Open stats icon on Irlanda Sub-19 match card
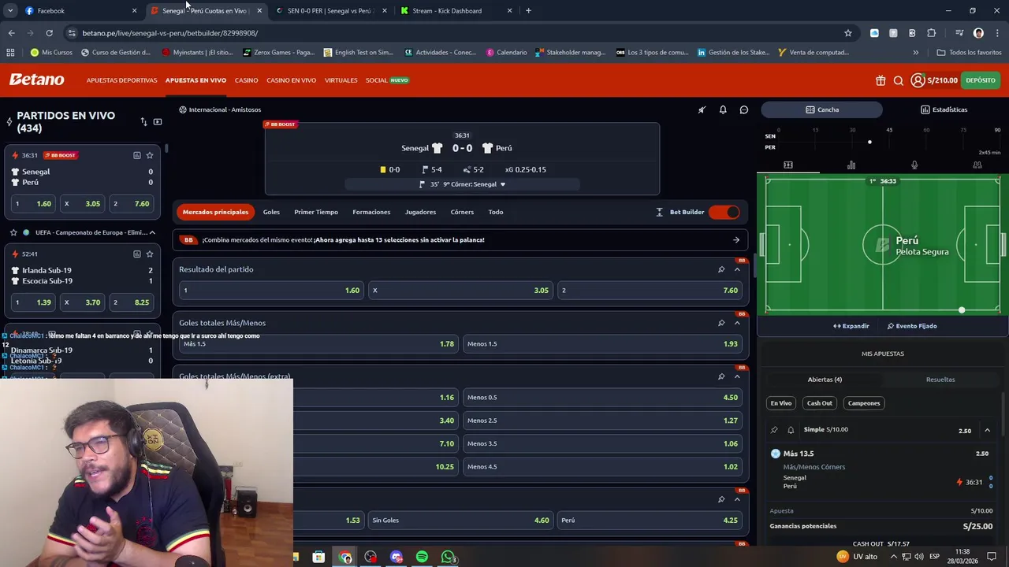 (136, 254)
